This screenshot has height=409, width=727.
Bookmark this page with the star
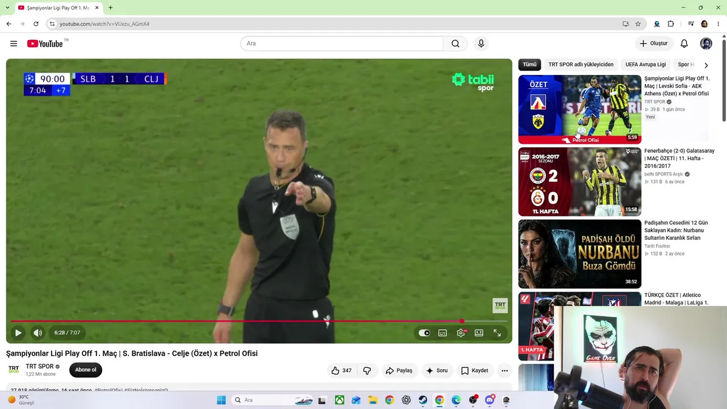pos(638,24)
